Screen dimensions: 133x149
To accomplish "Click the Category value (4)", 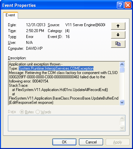I will click(x=67, y=31).
